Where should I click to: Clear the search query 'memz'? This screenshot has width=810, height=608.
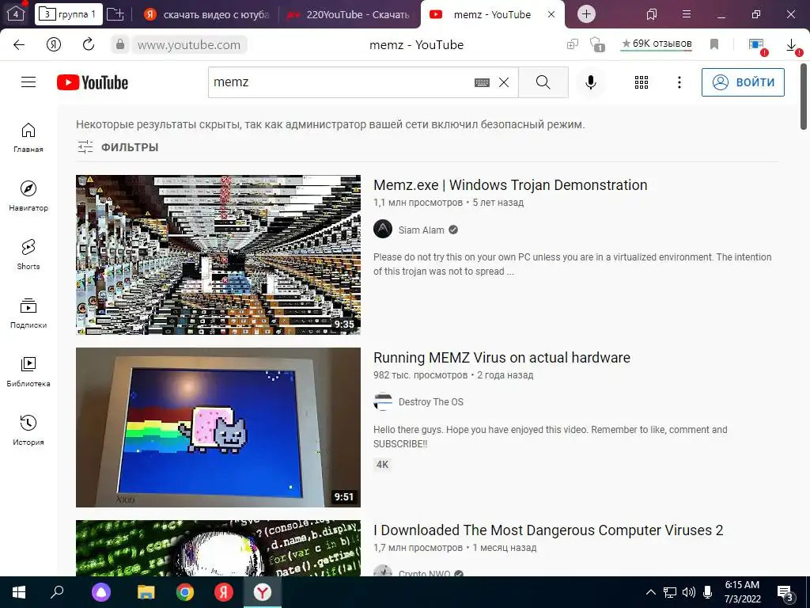pos(504,82)
